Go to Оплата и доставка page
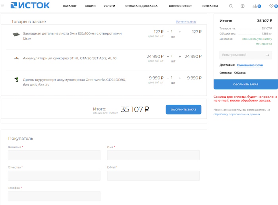This screenshot has width=278, height=205. pos(141,6)
